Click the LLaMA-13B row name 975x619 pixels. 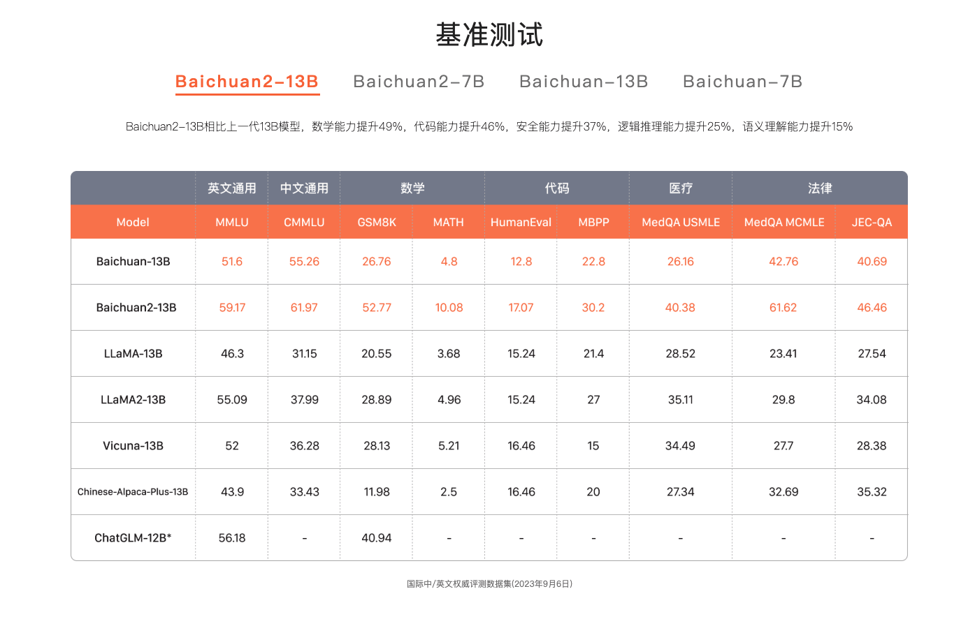[133, 354]
